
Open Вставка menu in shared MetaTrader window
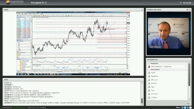(25, 14)
